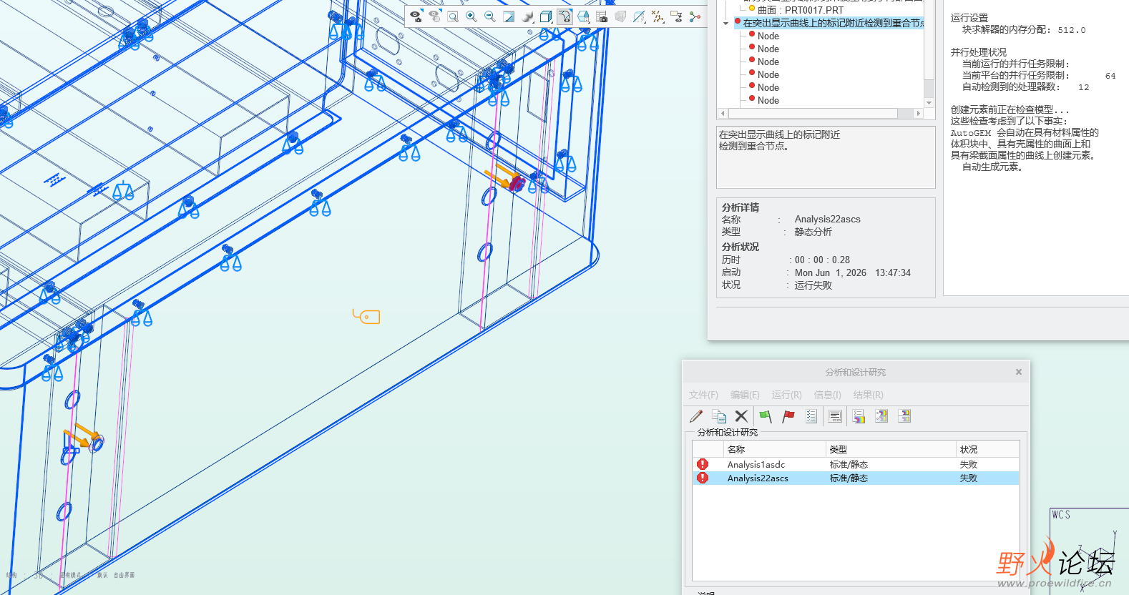1129x595 pixels.
Task: Click the green flag start run icon
Action: [766, 416]
